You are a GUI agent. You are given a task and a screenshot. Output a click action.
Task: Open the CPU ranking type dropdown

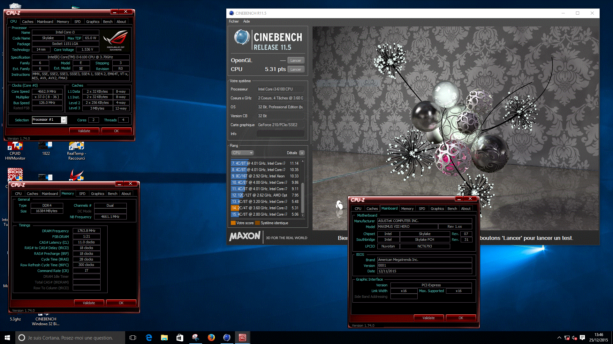point(242,153)
